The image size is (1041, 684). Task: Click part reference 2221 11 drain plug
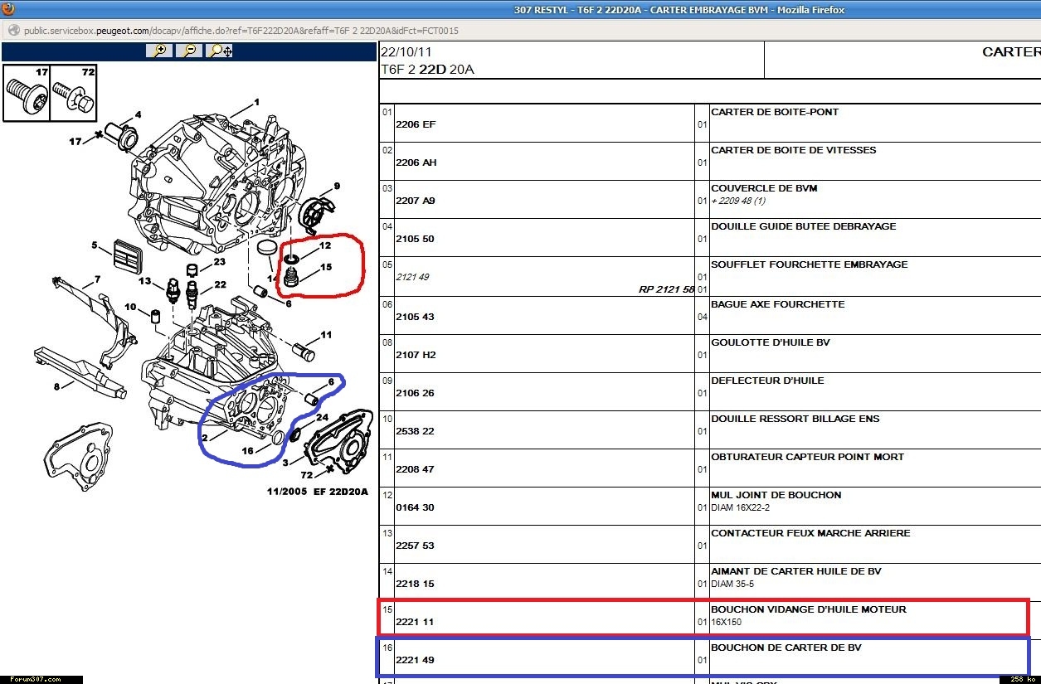pos(415,622)
